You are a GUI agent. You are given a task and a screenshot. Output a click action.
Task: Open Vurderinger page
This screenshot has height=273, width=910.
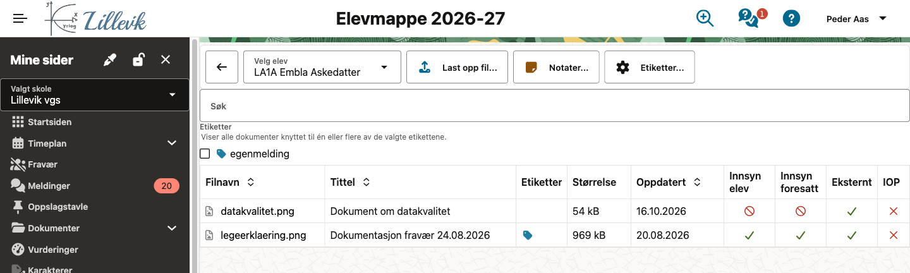[x=53, y=250]
